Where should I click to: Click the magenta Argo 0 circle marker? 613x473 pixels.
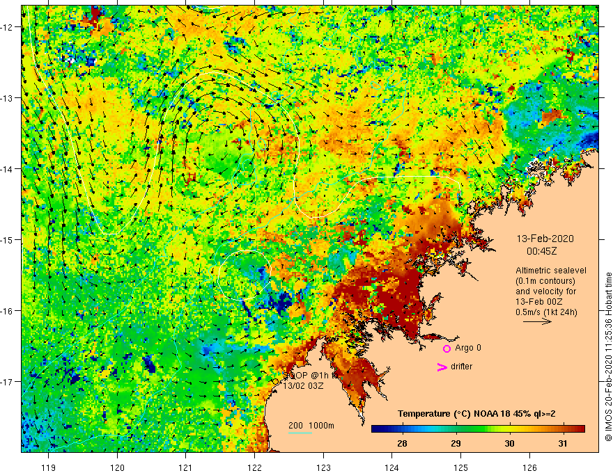click(447, 348)
